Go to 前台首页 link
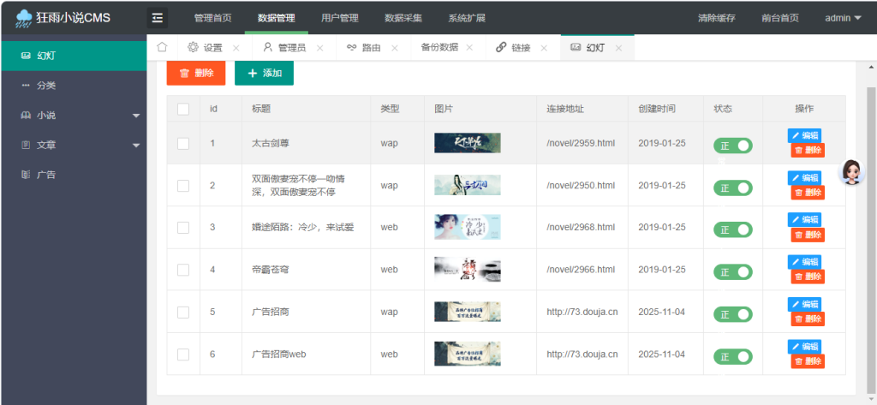 [x=780, y=18]
